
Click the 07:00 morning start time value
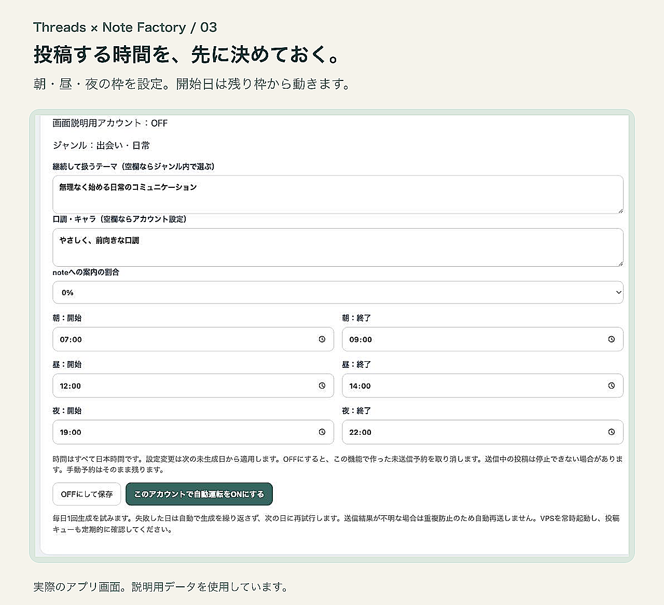click(71, 339)
